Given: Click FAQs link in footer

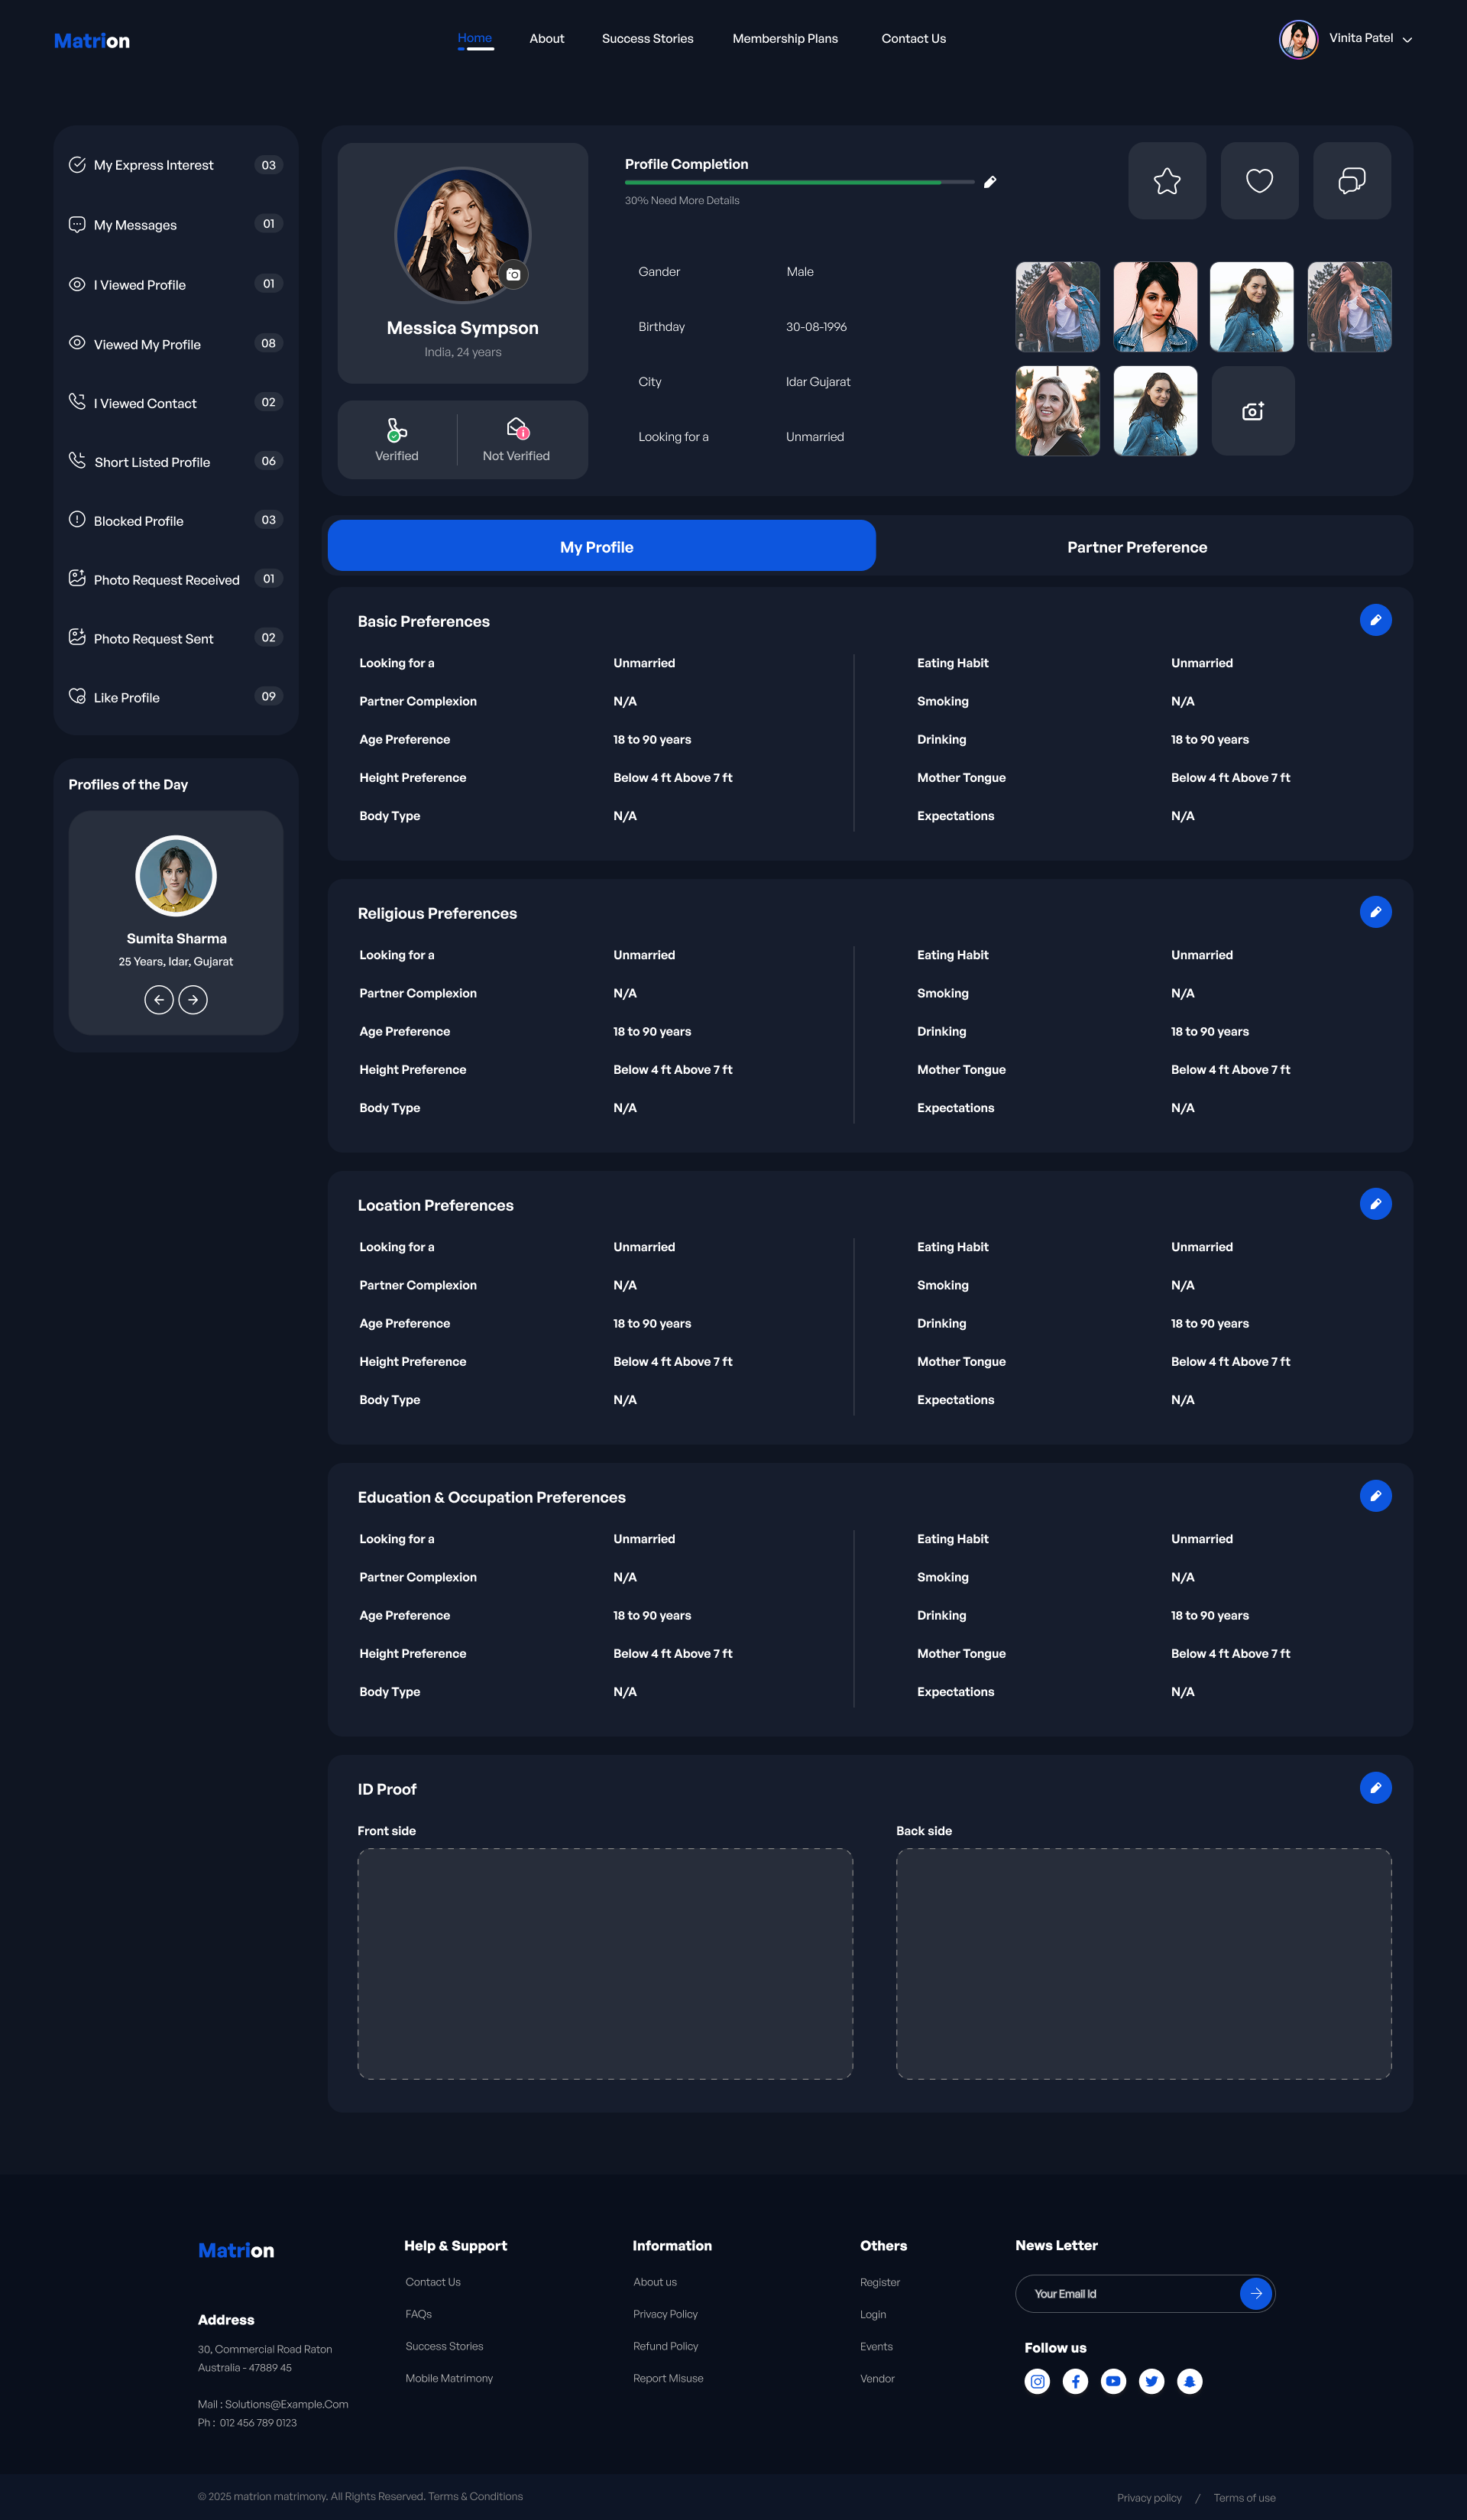Looking at the screenshot, I should tap(419, 2314).
